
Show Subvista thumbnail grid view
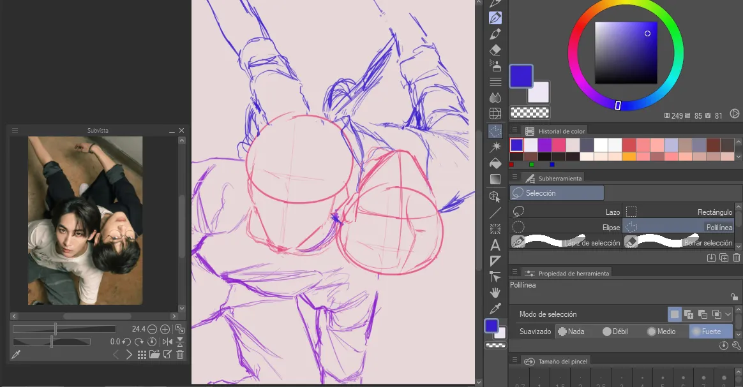point(142,354)
